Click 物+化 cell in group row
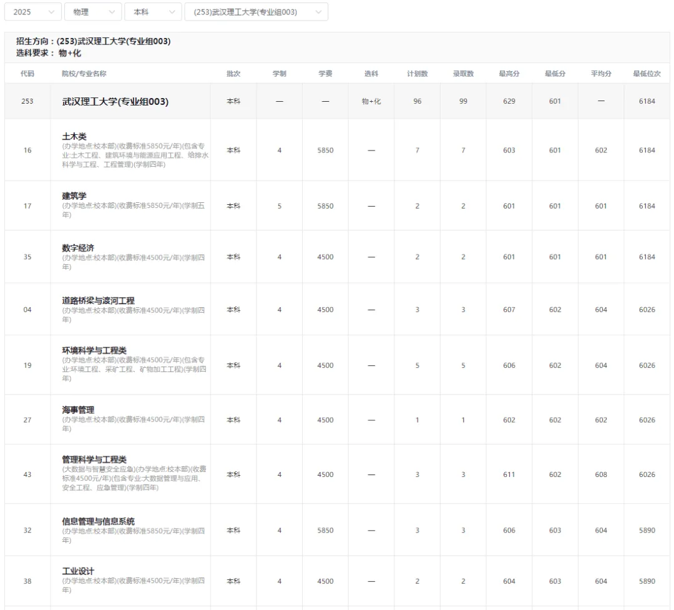The width and height of the screenshot is (674, 610). tap(371, 101)
